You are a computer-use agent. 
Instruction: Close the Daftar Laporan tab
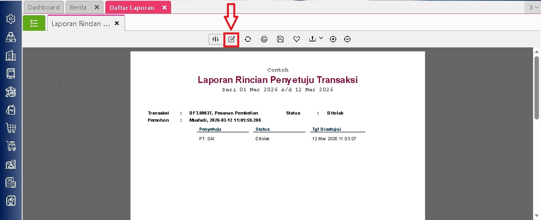point(164,8)
